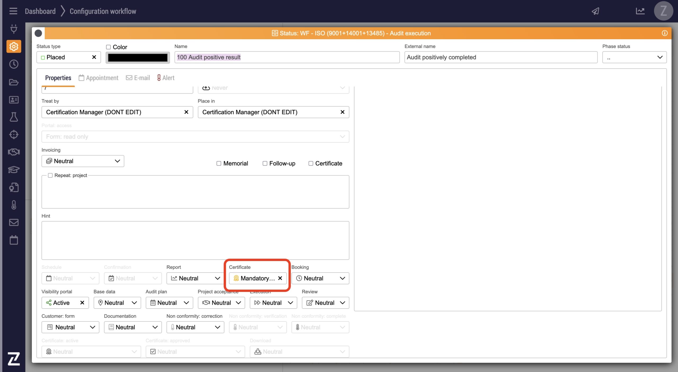Open the Alert tab
Screen dimensions: 678x372
pos(166,78)
